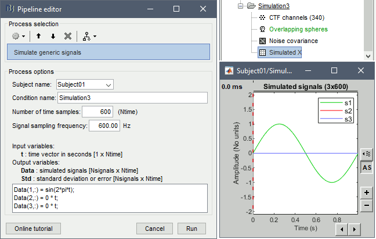
Task: Open the Subject name dropdown
Action: click(85, 84)
